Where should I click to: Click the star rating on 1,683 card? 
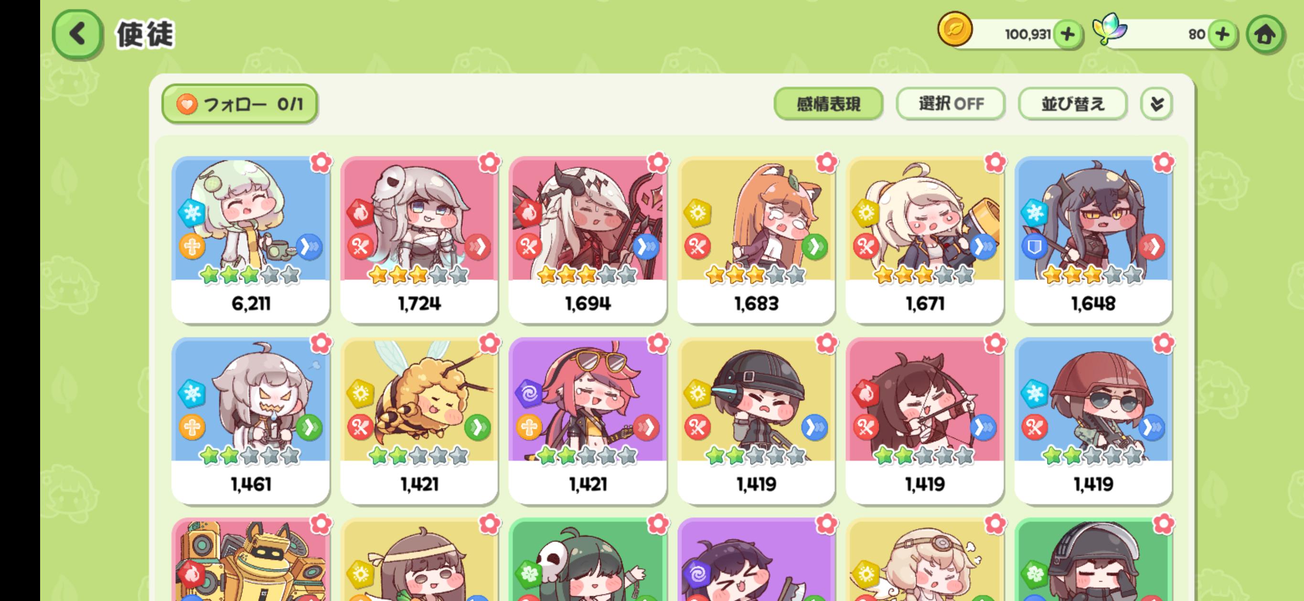pos(755,275)
